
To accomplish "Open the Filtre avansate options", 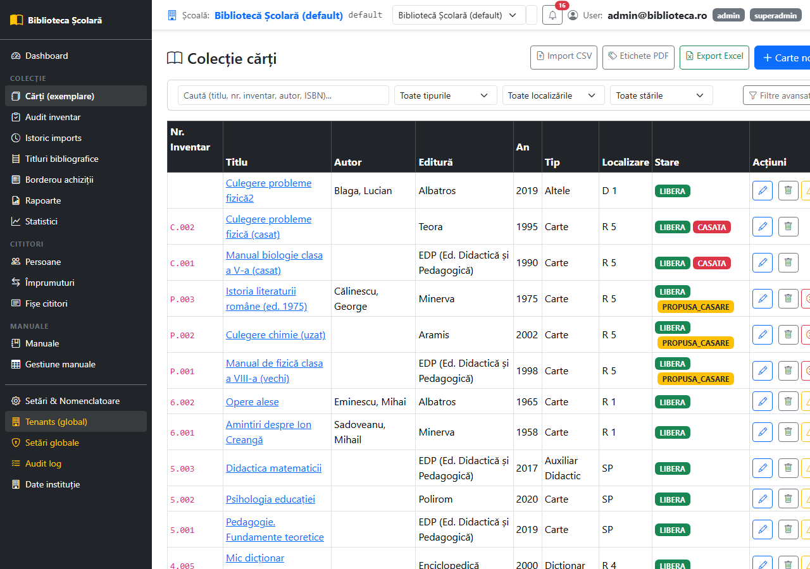I will coord(777,95).
